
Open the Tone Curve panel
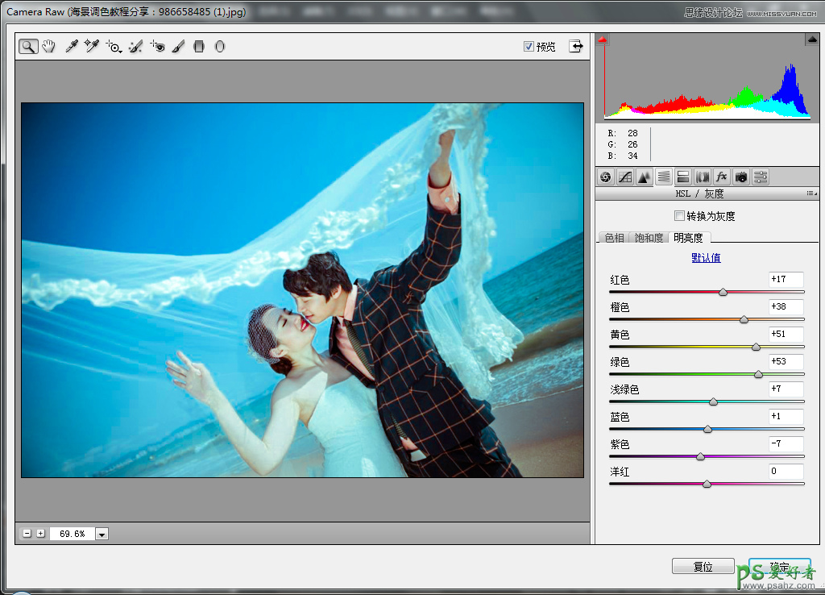625,177
